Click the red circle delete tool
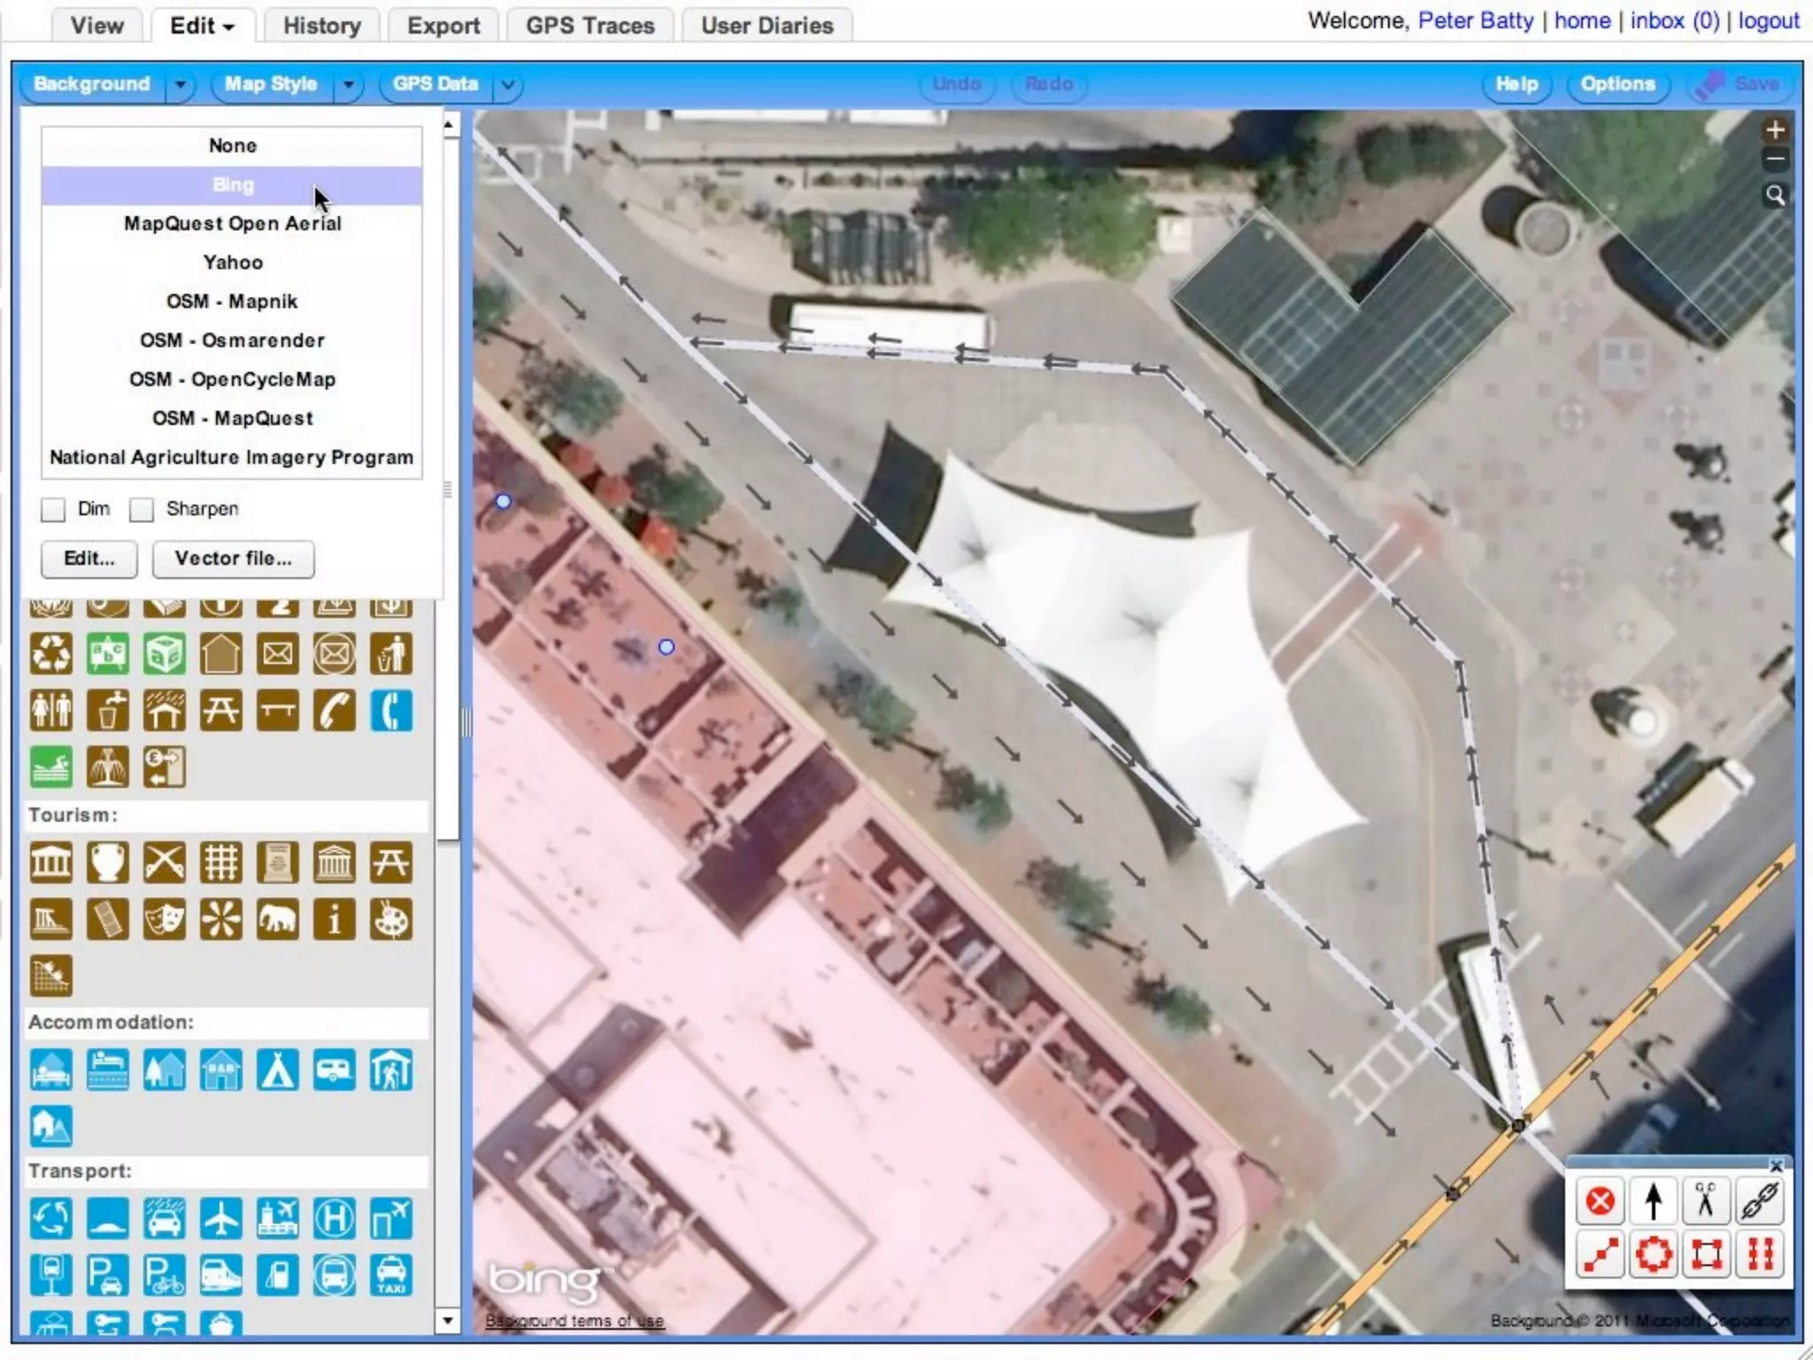The width and height of the screenshot is (1813, 1360). click(x=1600, y=1201)
